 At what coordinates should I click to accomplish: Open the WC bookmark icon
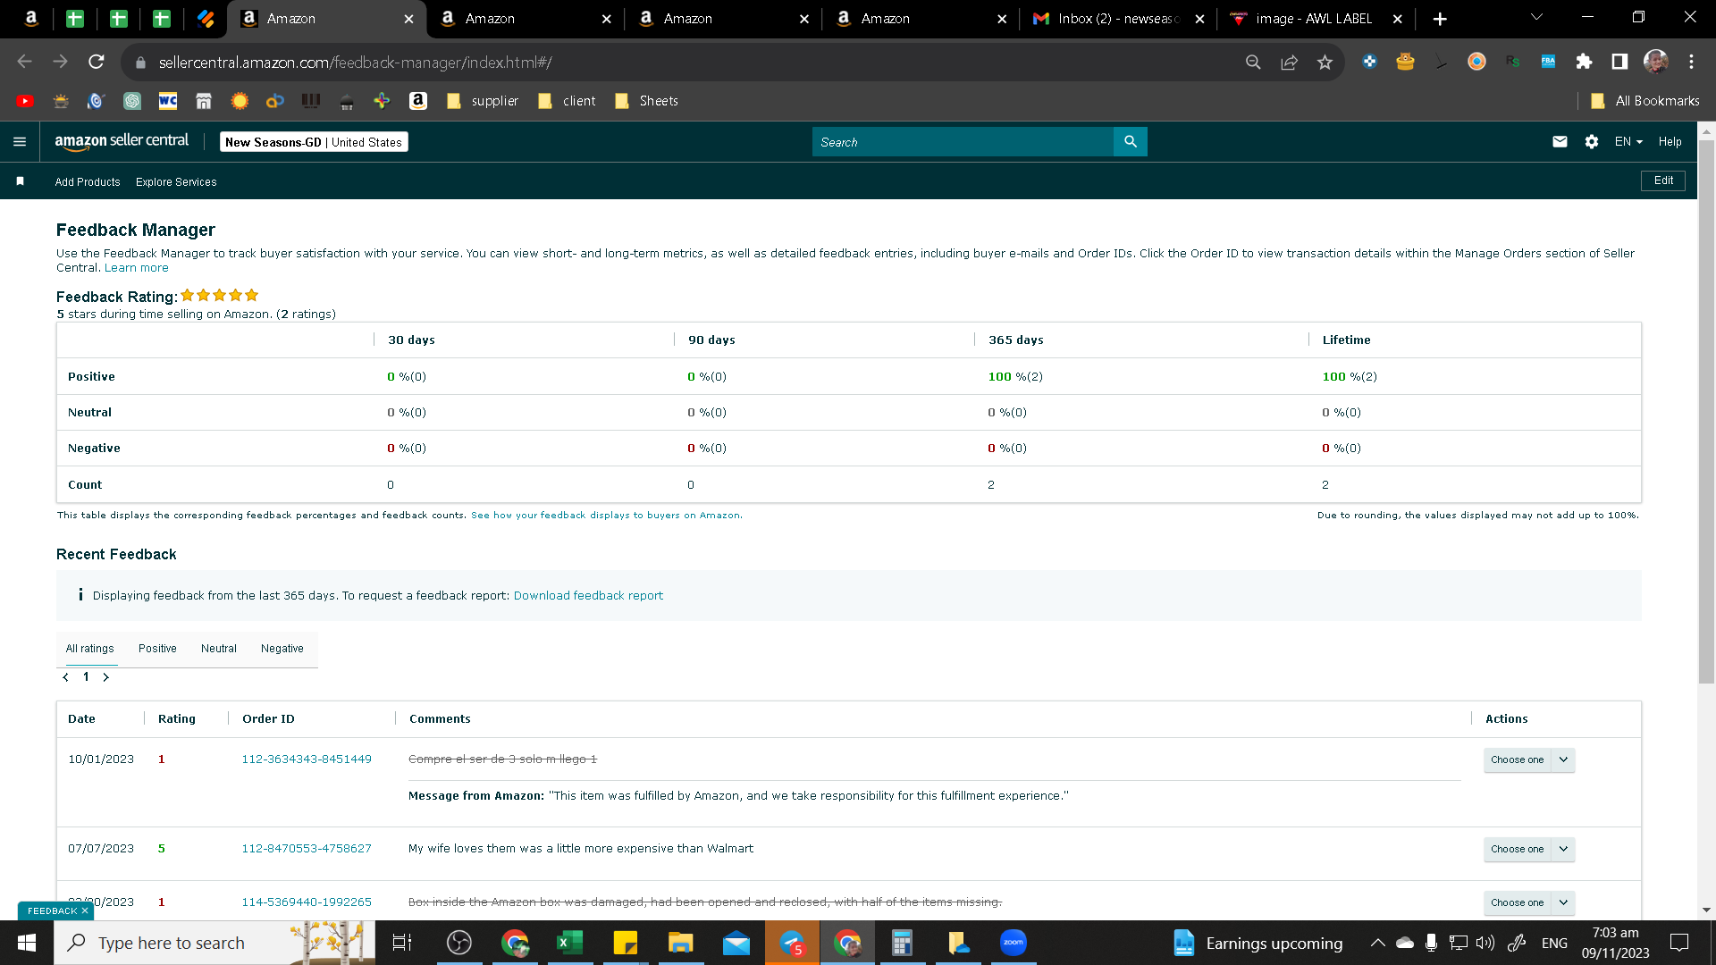click(168, 101)
